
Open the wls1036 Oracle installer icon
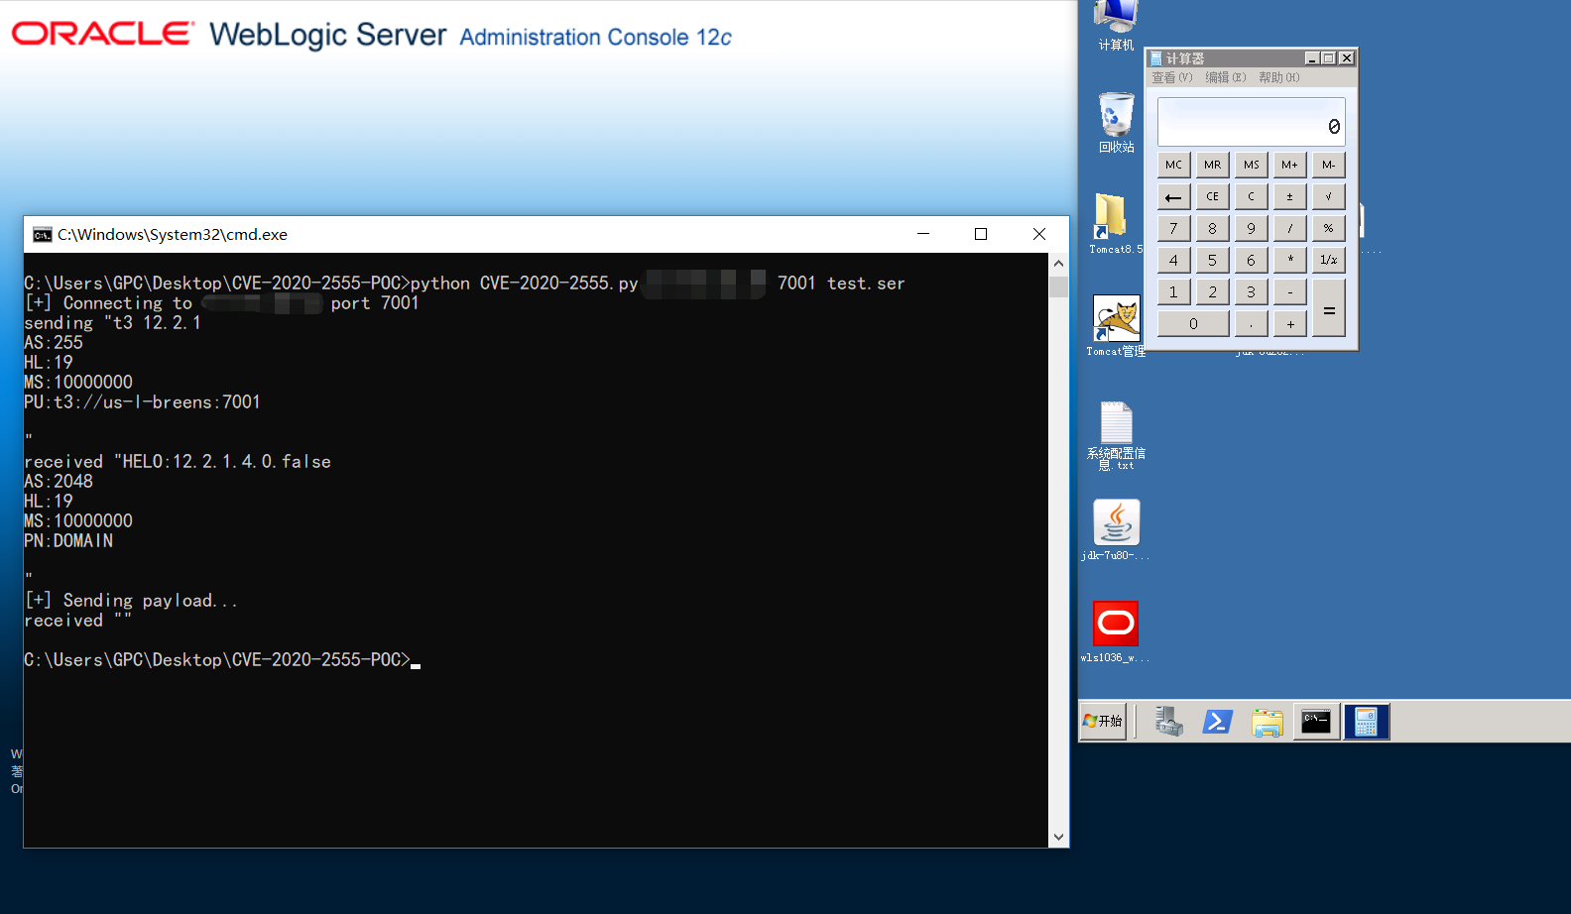click(1116, 632)
